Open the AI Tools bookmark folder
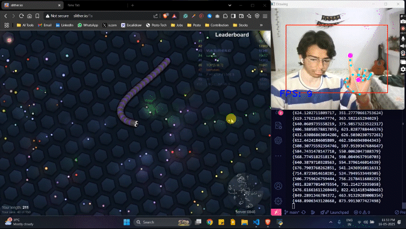Viewport: 406px width, 229px height. click(x=25, y=25)
